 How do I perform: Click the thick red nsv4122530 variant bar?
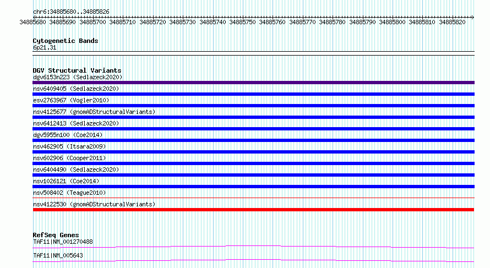click(253, 210)
